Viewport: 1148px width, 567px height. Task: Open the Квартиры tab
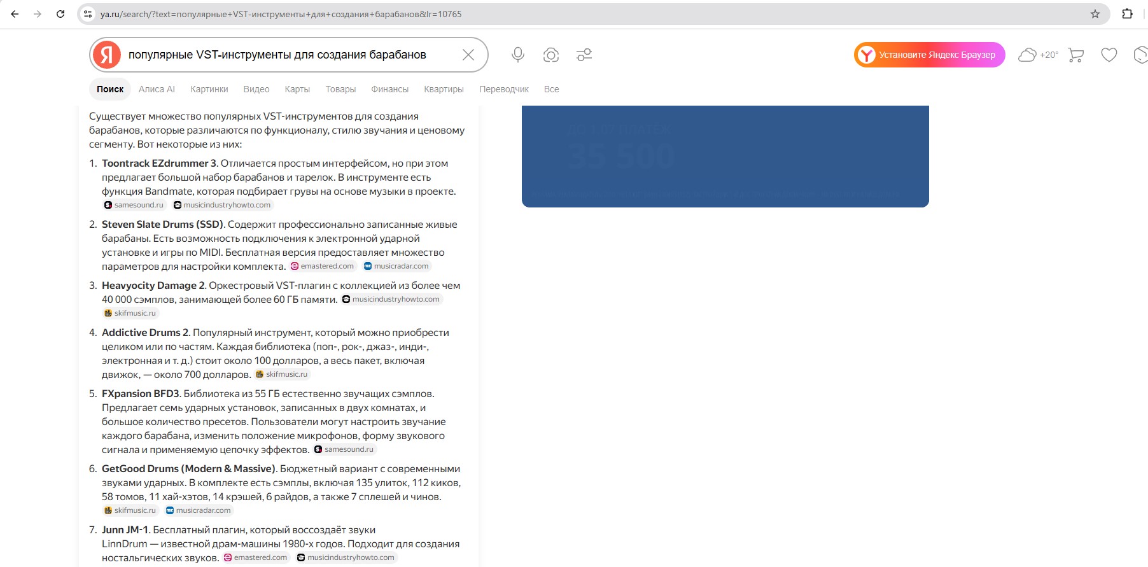[444, 89]
